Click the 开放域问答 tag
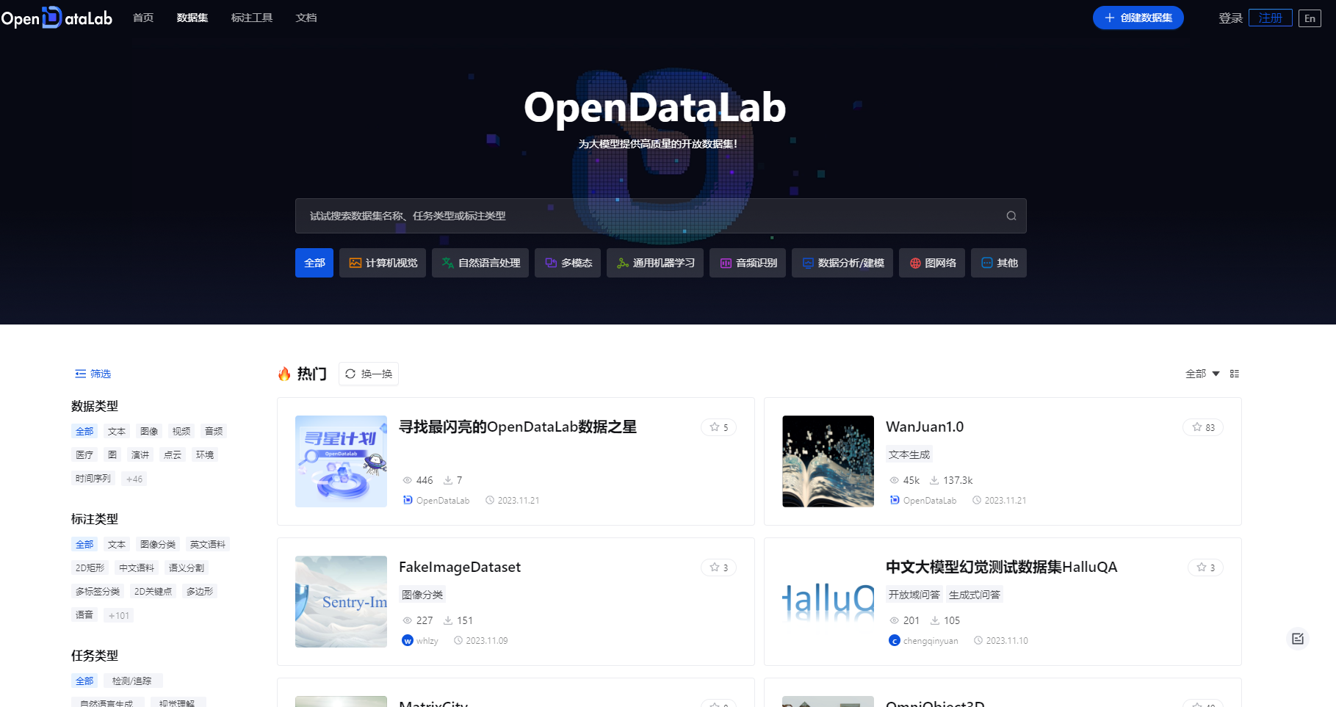This screenshot has width=1336, height=707. click(x=914, y=595)
